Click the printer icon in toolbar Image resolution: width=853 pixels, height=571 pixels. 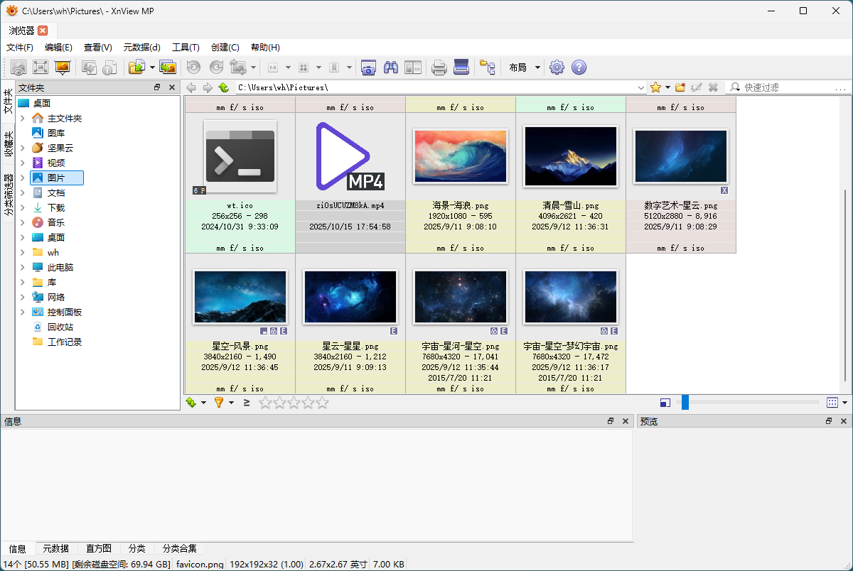point(439,67)
